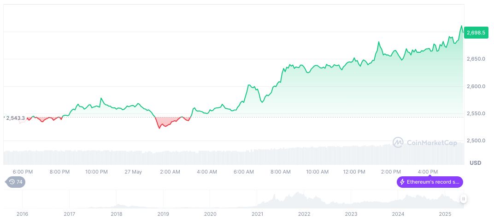Click the 2,600.0 price axis label
This screenshot has width=494, height=219.
pos(476,86)
